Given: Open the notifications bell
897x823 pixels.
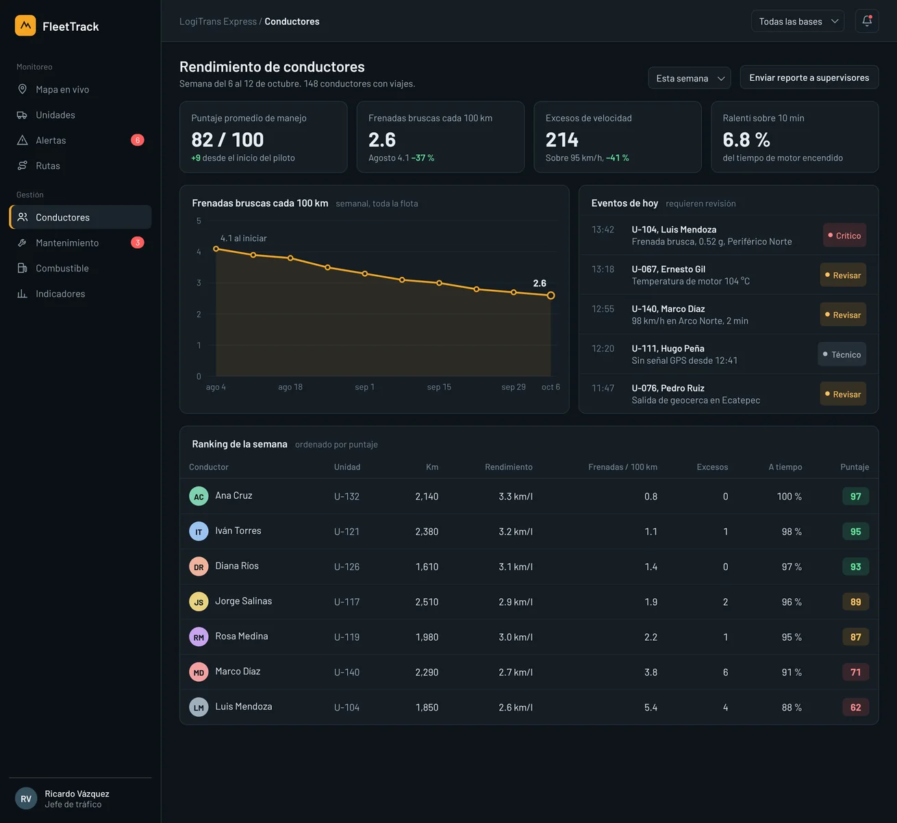Looking at the screenshot, I should 867,21.
